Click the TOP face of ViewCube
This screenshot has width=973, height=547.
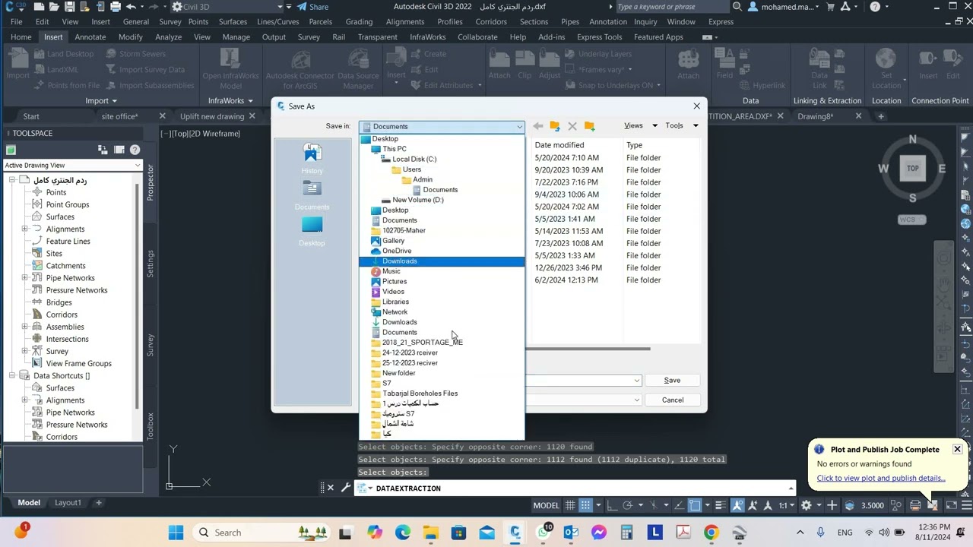click(912, 169)
